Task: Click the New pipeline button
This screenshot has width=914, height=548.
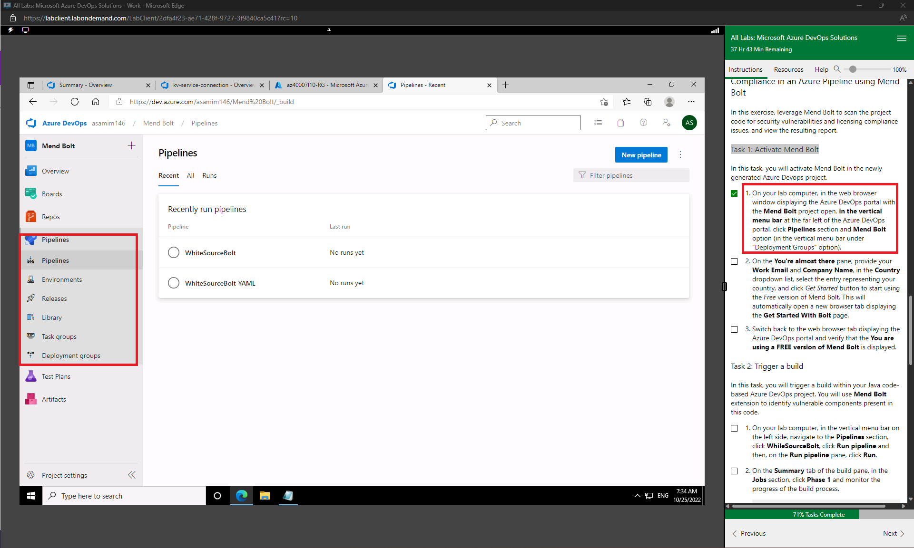Action: 641,155
